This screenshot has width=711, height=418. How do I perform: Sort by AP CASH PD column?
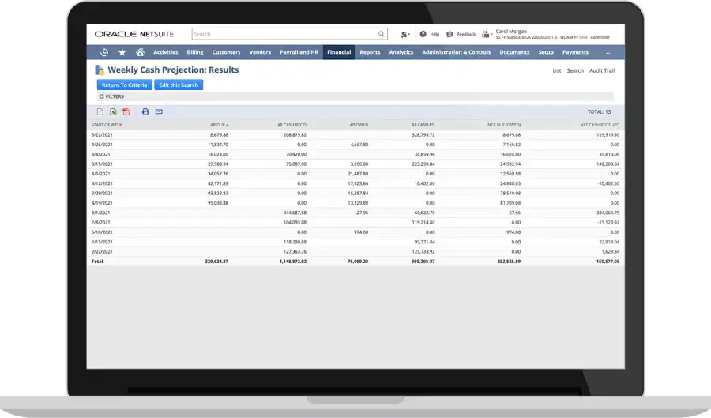tap(423, 125)
